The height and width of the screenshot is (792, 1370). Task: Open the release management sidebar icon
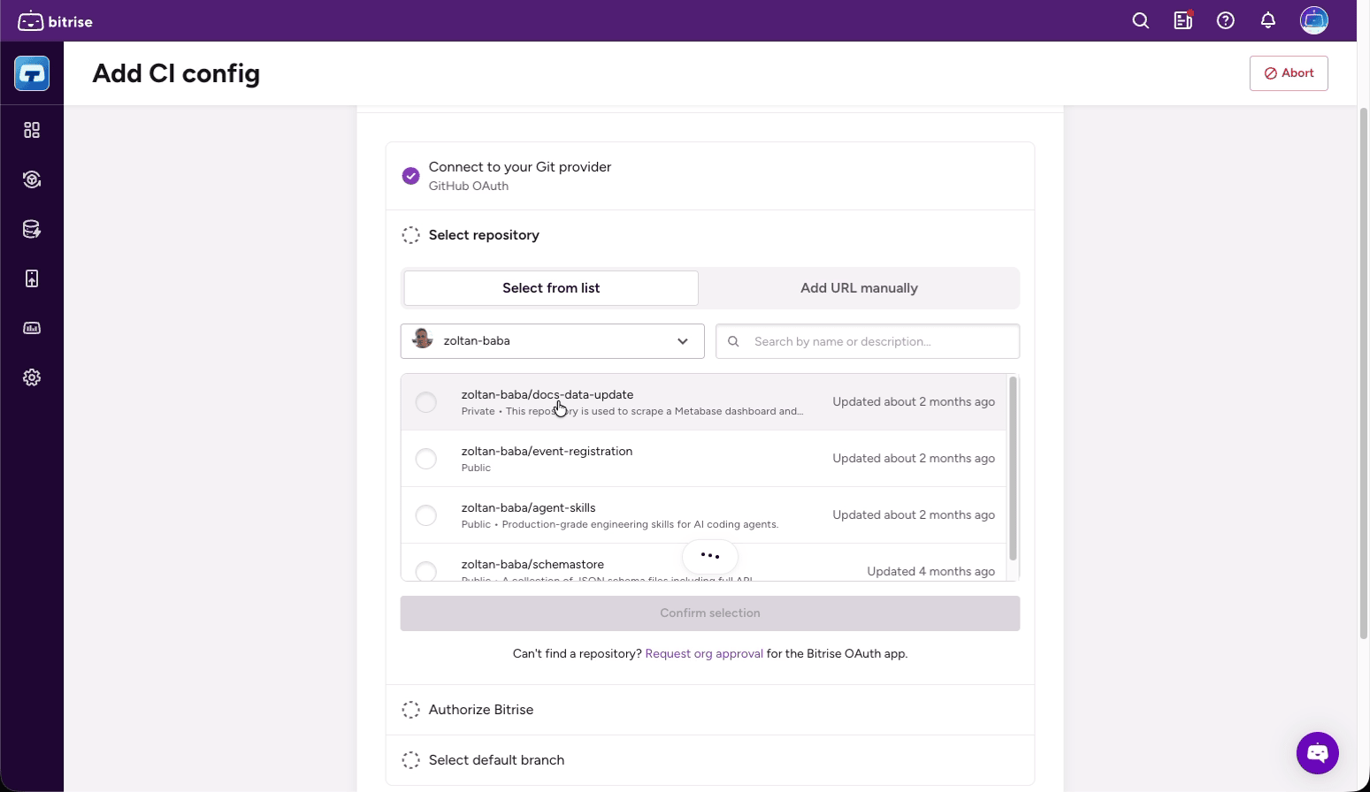pyautogui.click(x=32, y=179)
